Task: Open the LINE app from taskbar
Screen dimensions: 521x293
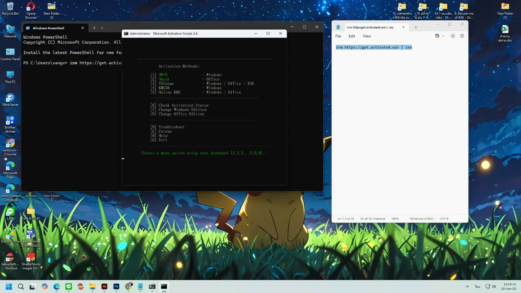Action: tap(68, 286)
